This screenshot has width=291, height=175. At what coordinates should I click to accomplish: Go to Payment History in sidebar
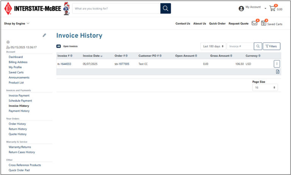tap(19, 111)
